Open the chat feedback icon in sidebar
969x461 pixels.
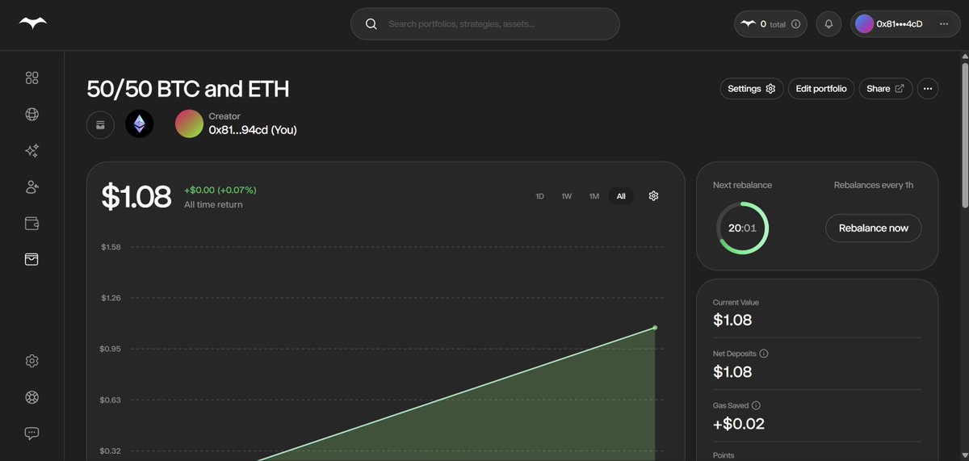coord(32,434)
